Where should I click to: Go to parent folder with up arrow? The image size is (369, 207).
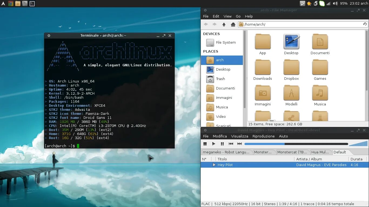point(224,24)
